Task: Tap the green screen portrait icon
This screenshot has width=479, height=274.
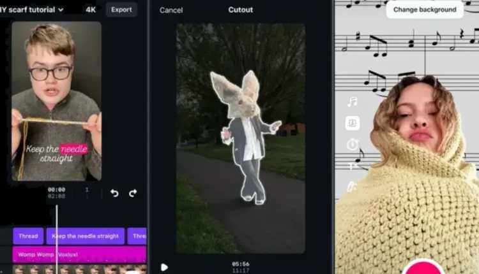Action: [352, 124]
